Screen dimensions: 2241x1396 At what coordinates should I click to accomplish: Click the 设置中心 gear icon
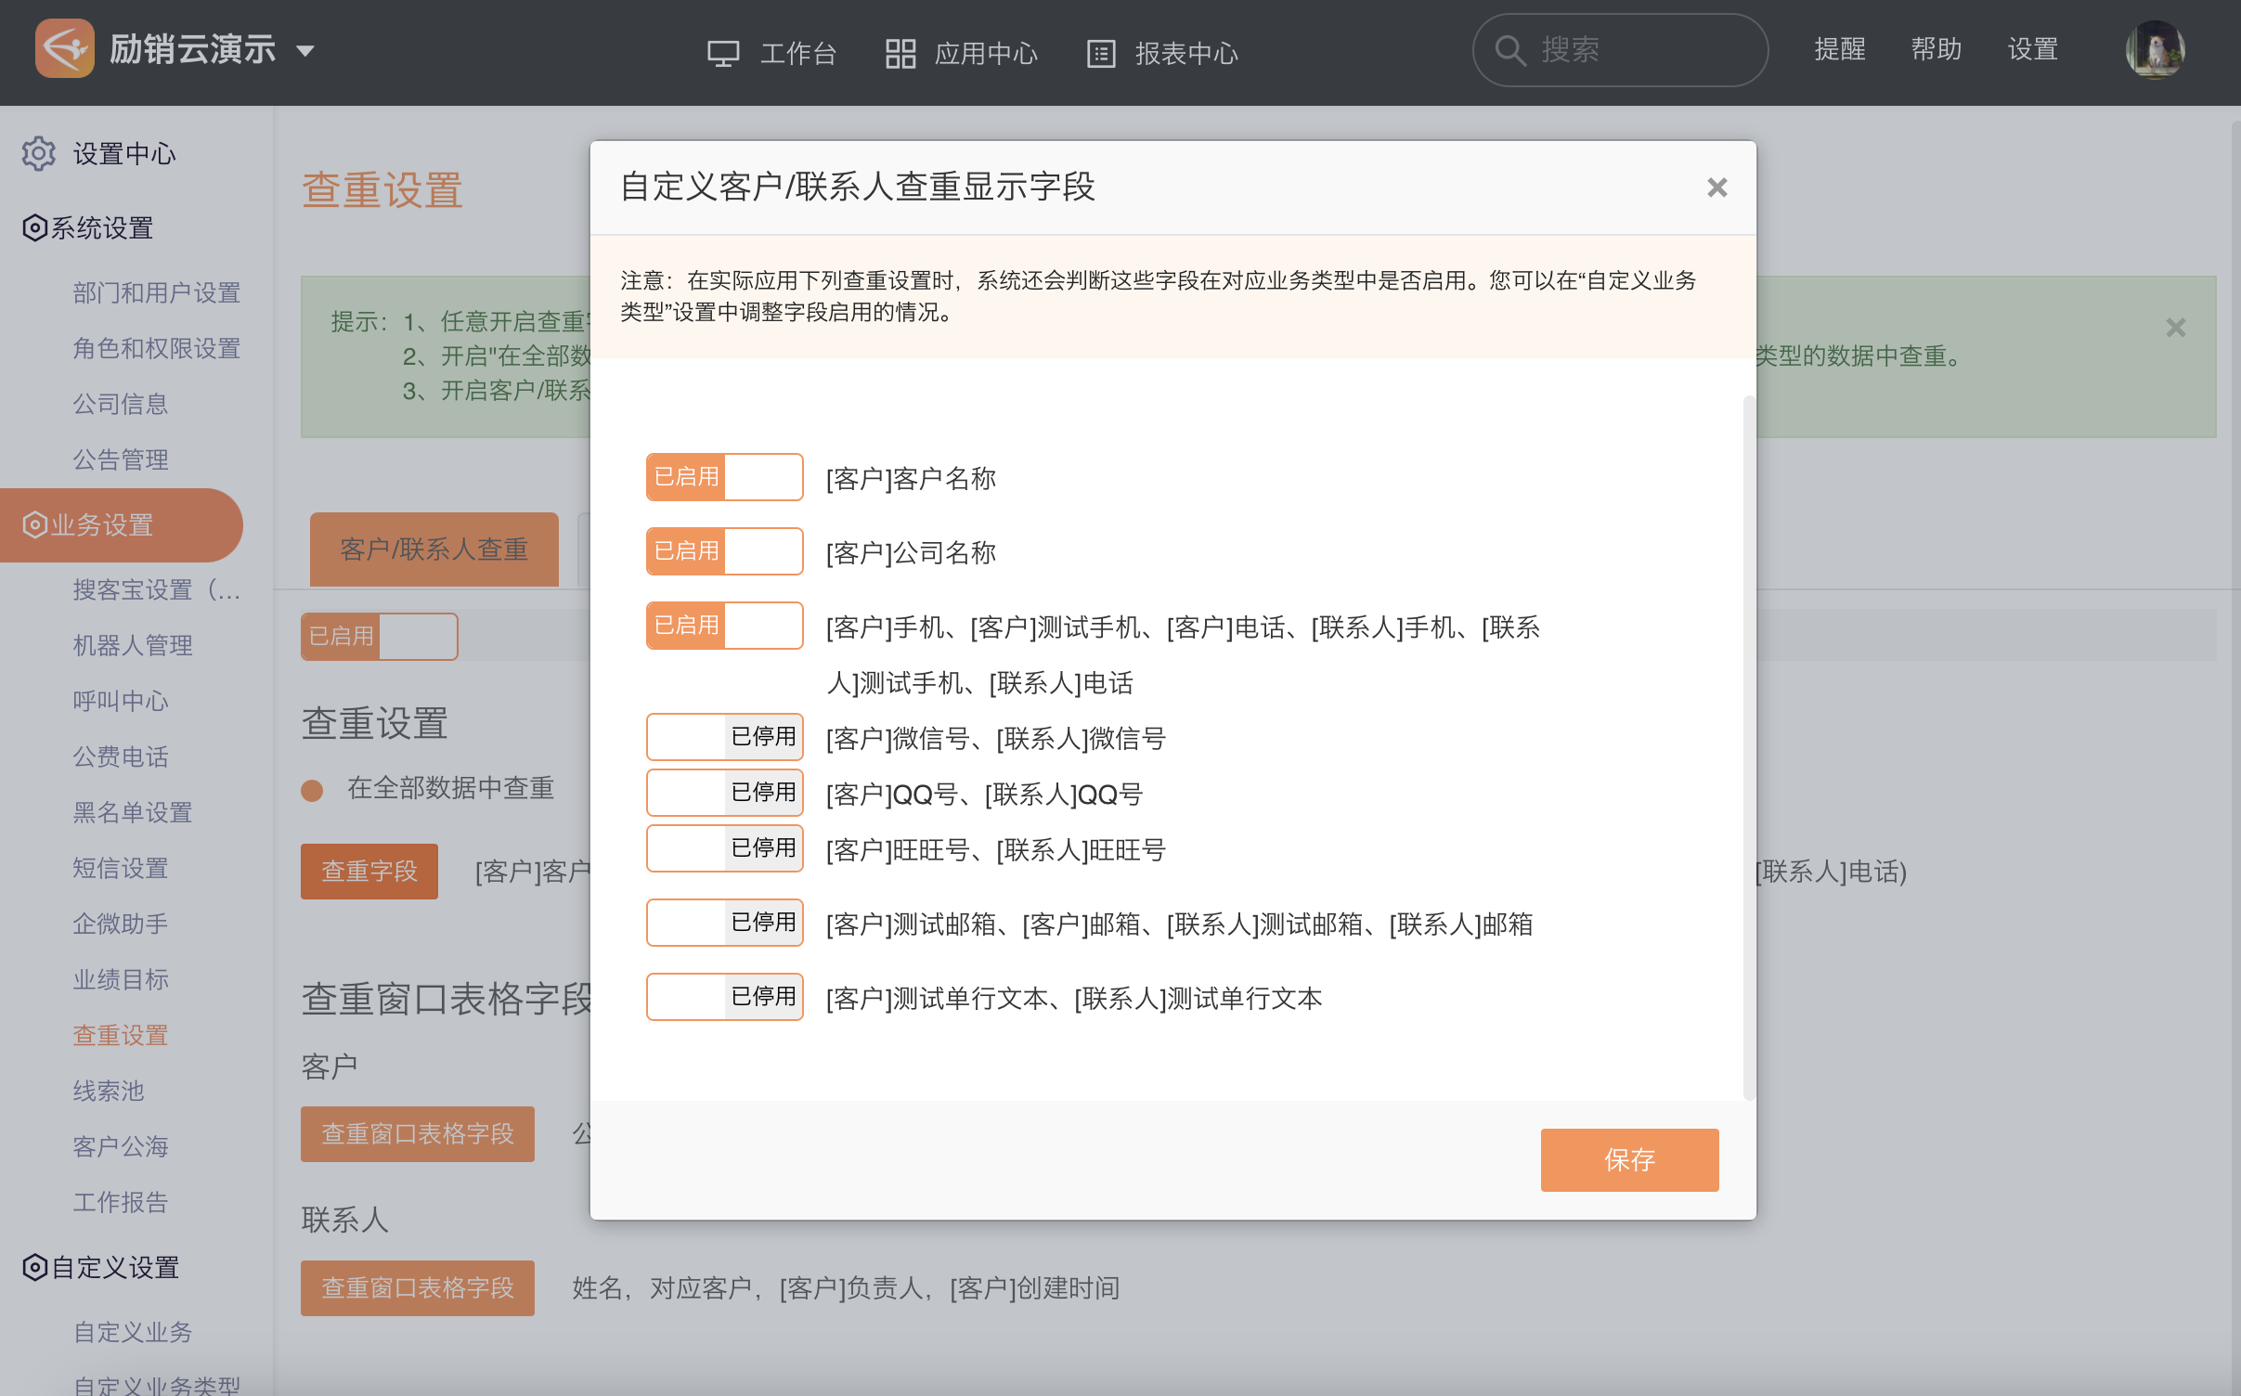pyautogui.click(x=39, y=154)
